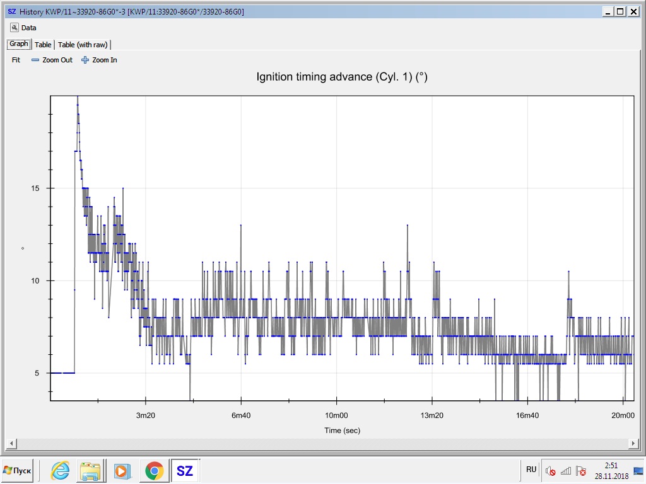Click the horizontal scrollbar left arrow
Image resolution: width=646 pixels, height=484 pixels.
[11, 443]
